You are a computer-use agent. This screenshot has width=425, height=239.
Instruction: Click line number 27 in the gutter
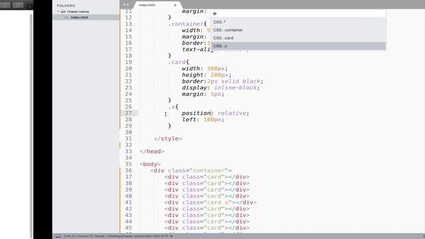click(x=128, y=113)
